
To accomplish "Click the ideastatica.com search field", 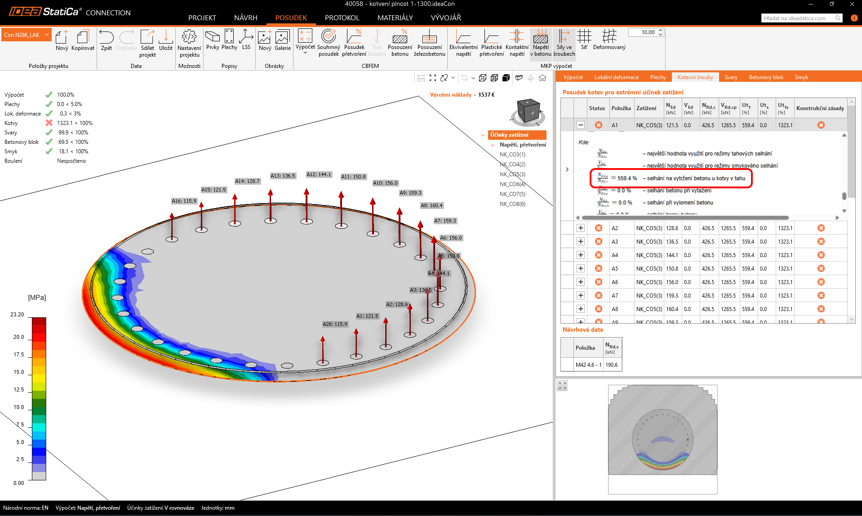I will tap(798, 18).
